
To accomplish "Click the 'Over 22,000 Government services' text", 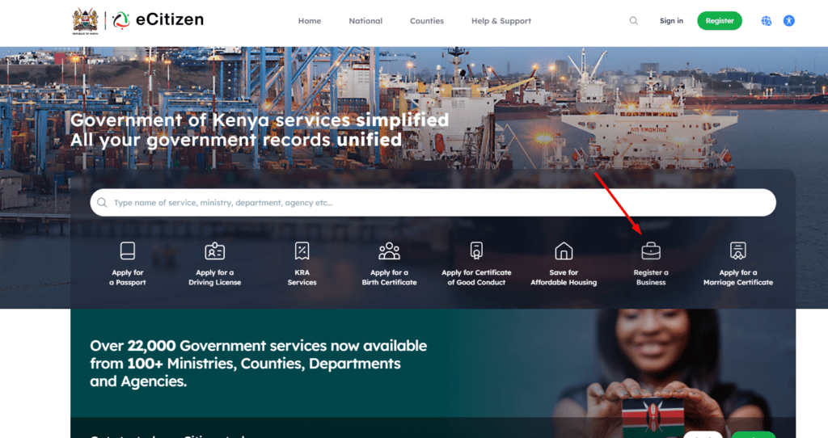I will 258,363.
